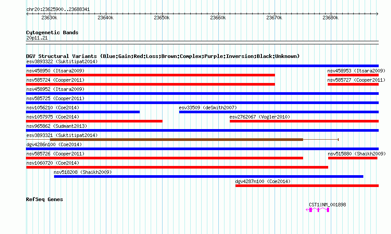Image resolution: width=391 pixels, height=234 pixels.
Task: Open the CST1|NM_001898 gene label
Action: (x=327, y=205)
